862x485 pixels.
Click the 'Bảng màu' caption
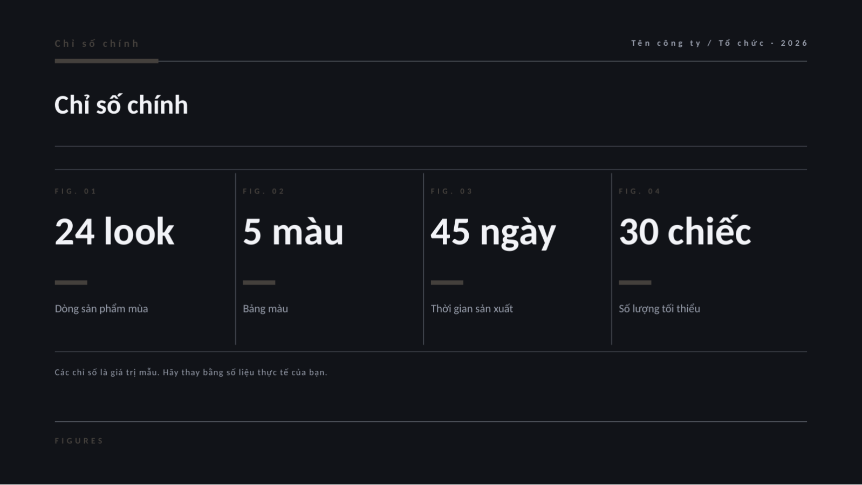(x=265, y=309)
